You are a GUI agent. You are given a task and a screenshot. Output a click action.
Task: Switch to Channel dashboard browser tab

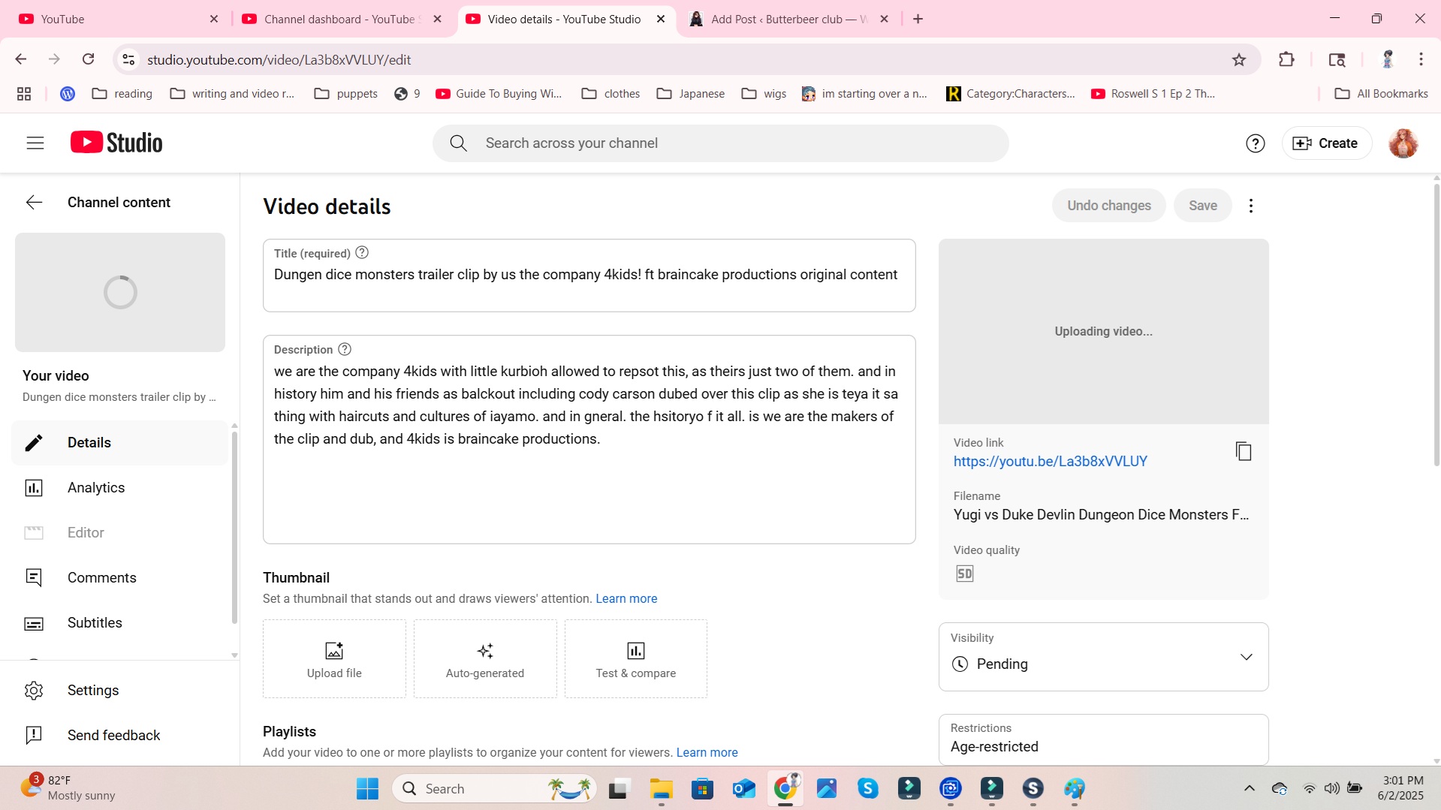pyautogui.click(x=342, y=20)
